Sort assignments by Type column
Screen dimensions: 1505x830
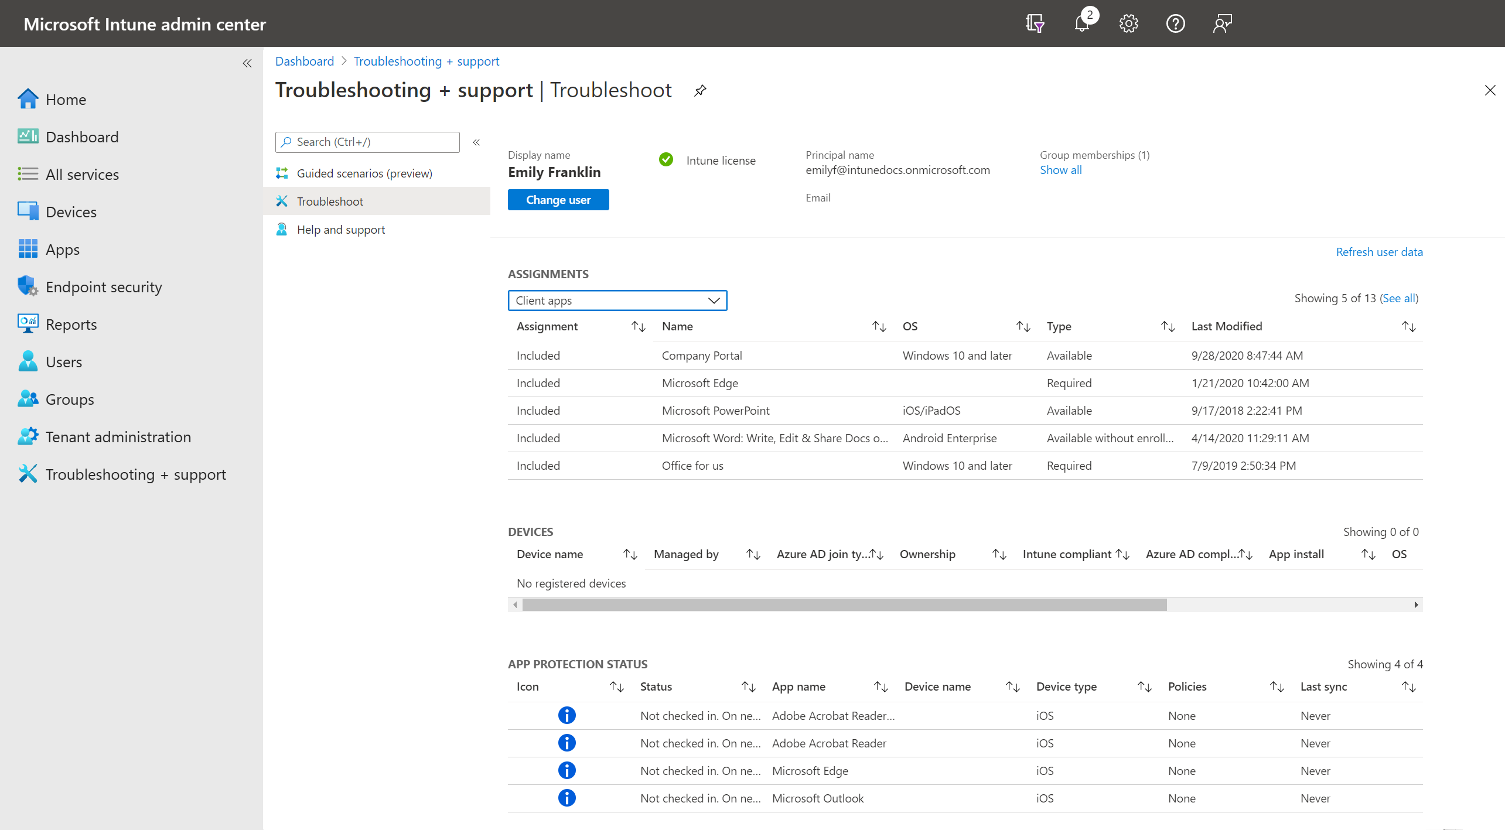(x=1168, y=327)
